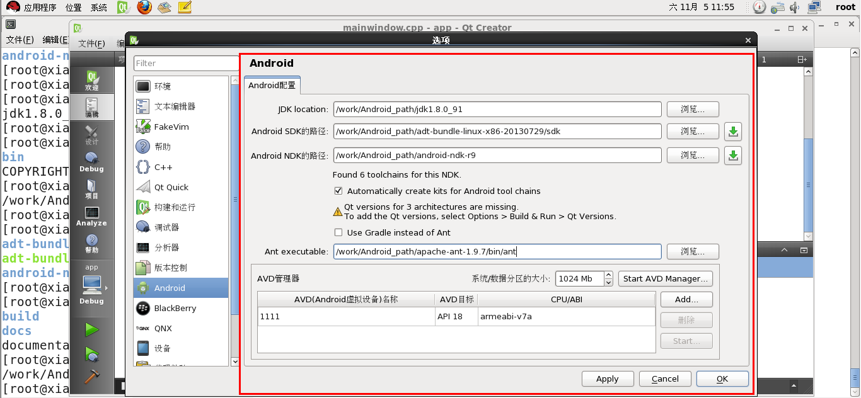
Task: Open the 位置 system menu
Action: tap(74, 8)
